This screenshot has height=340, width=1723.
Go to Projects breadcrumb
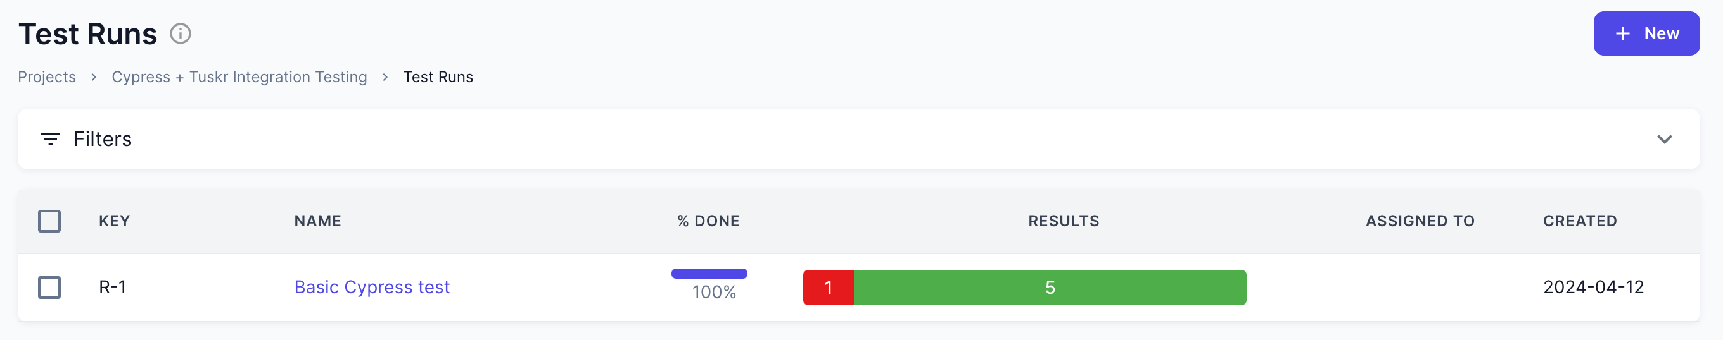(x=47, y=76)
